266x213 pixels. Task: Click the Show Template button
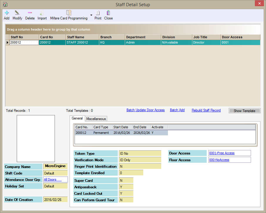[244, 111]
